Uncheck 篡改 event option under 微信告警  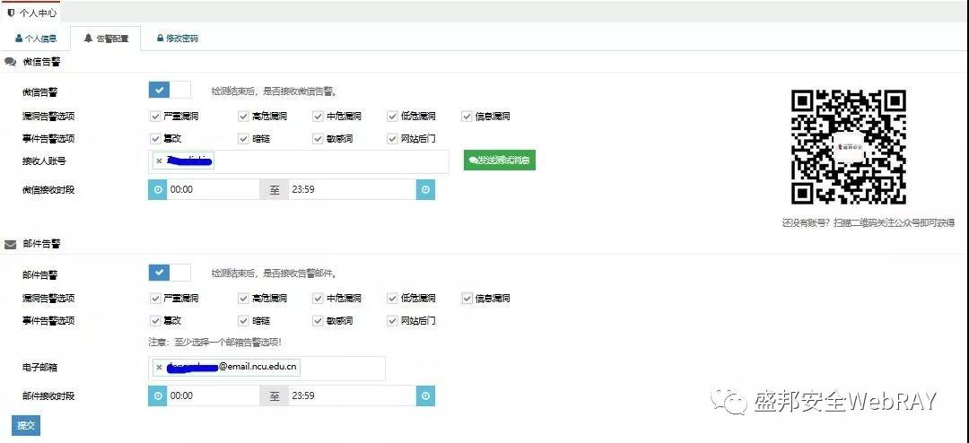click(155, 138)
